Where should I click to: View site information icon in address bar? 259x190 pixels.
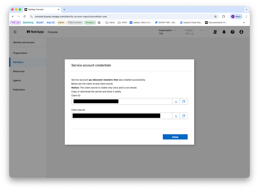[x=32, y=17]
